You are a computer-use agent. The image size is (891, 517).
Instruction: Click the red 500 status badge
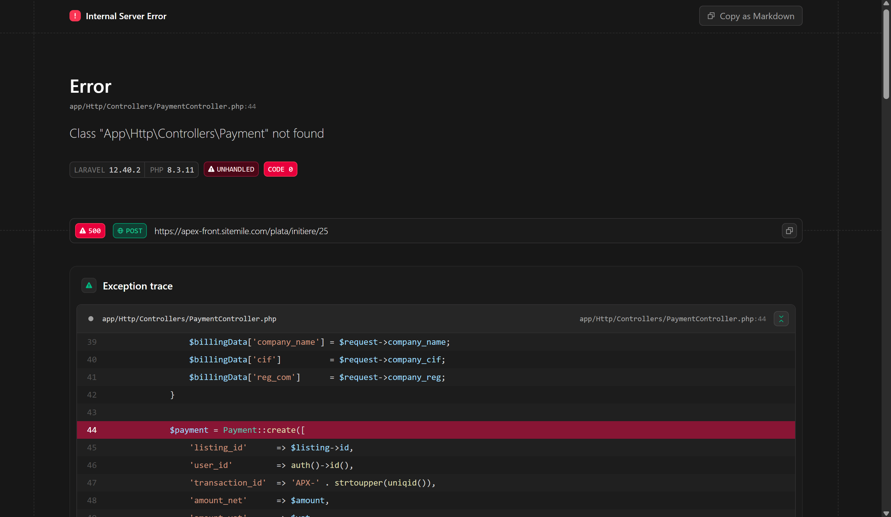[90, 231]
